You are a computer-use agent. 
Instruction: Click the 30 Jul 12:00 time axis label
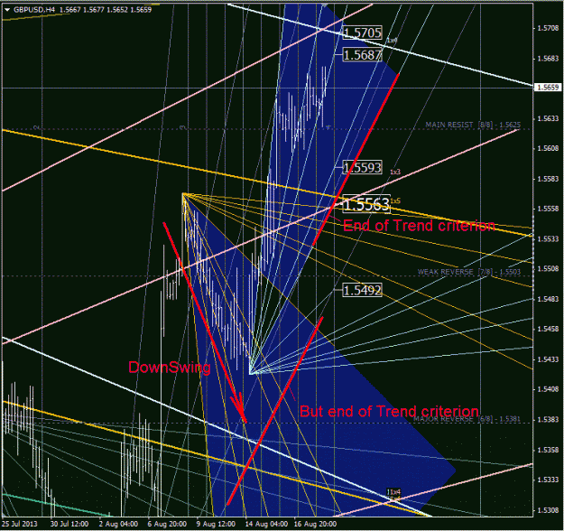point(69,524)
